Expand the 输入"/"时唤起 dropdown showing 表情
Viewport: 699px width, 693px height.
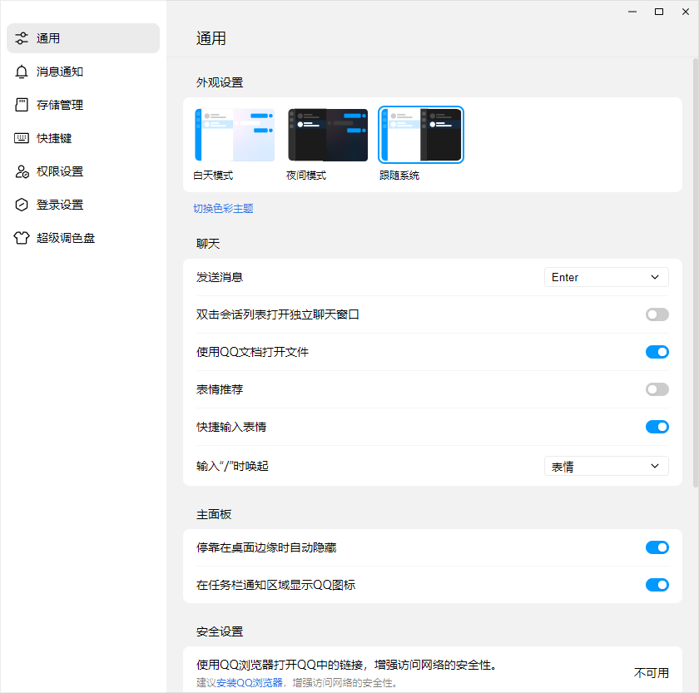[607, 466]
